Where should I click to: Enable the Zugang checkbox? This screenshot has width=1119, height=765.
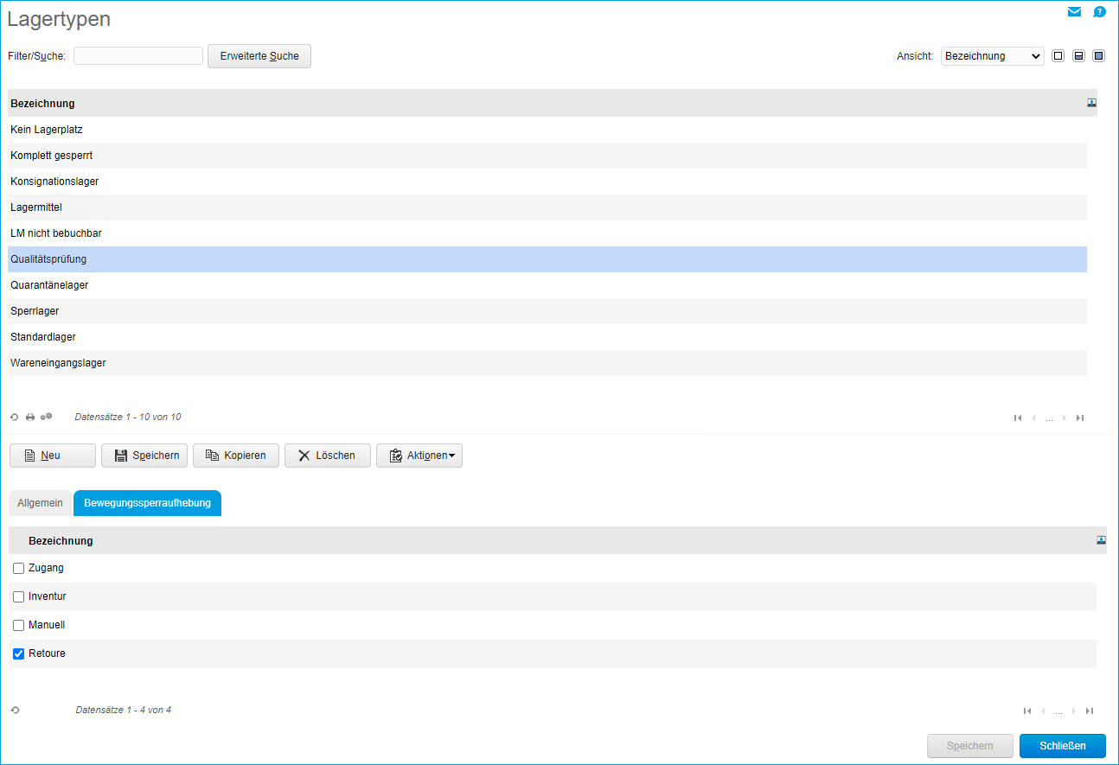[x=19, y=569]
